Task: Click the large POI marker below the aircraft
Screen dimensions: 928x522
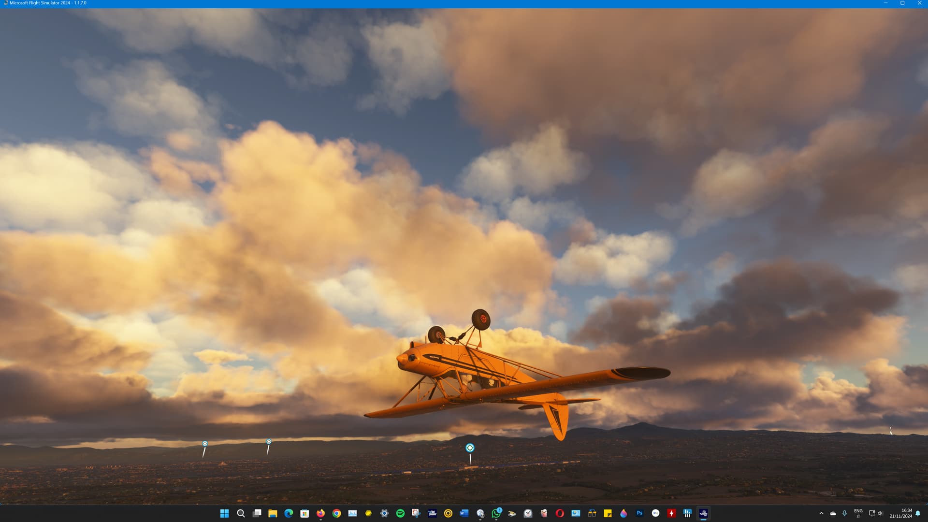Action: [470, 448]
